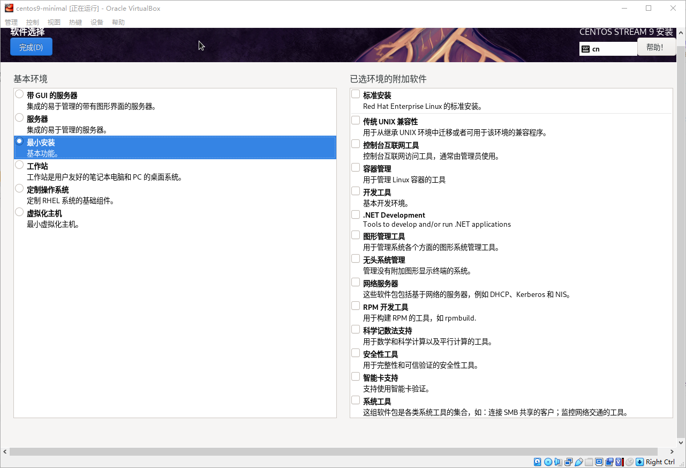Click the hard disk activity status icon
The width and height of the screenshot is (686, 468).
click(x=538, y=462)
